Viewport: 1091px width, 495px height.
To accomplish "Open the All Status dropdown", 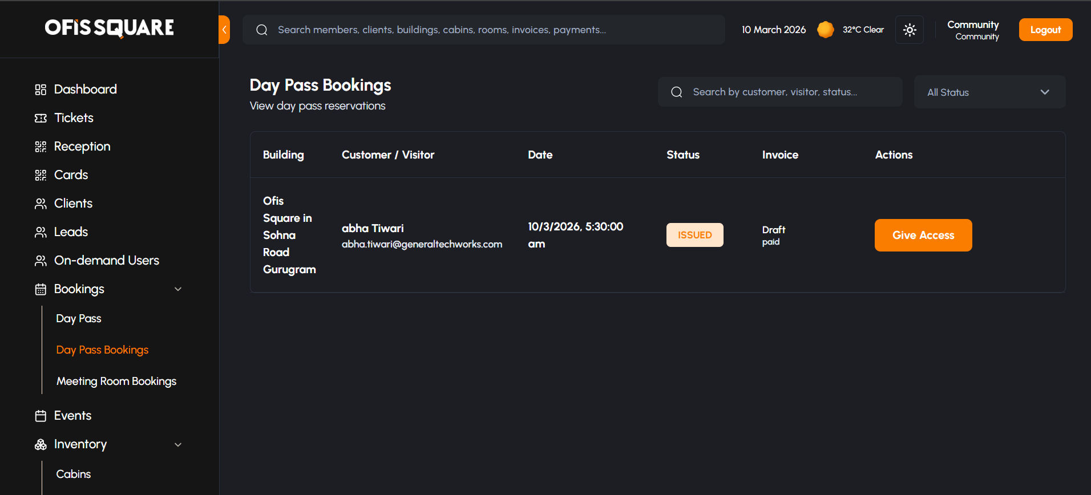I will click(x=989, y=92).
